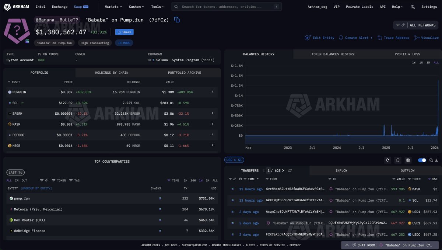Click the save disk icon above transfers
This screenshot has height=250, width=442.
tap(408, 160)
